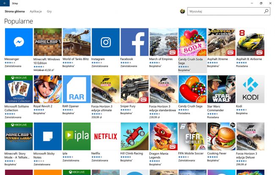Click Zainstalowana under Netflix
The width and height of the screenshot is (275, 175).
pyautogui.click(x=100, y=160)
